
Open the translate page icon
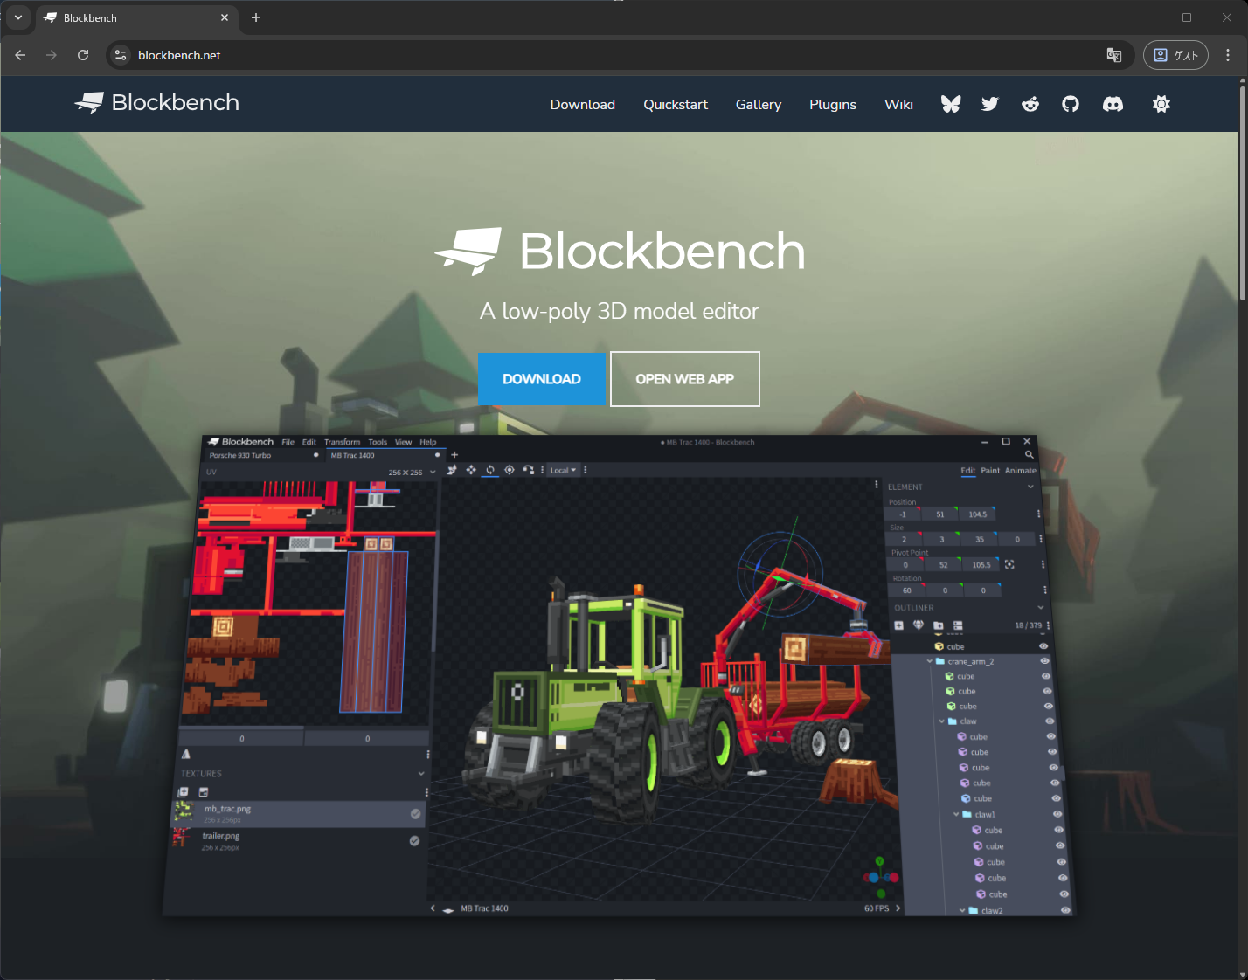point(1114,55)
